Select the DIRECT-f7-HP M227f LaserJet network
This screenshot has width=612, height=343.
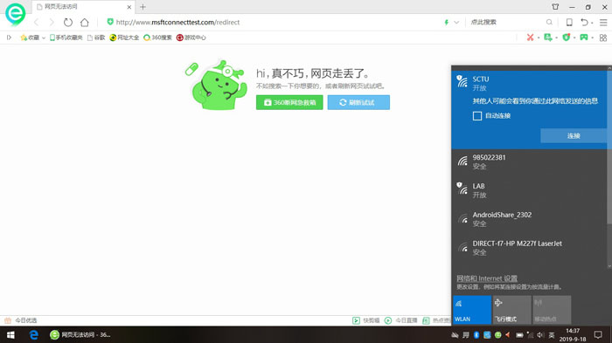tap(529, 248)
